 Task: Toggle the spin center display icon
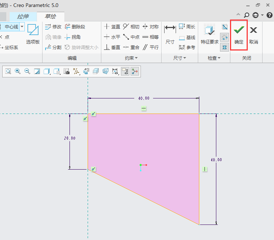click(135, 72)
